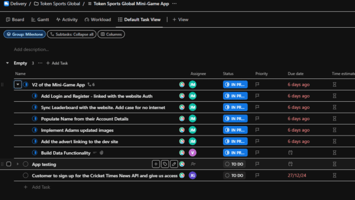This screenshot has width=355, height=200.
Task: Open status dropdown of V2 of the Mini-Game App
Action: pyautogui.click(x=235, y=84)
